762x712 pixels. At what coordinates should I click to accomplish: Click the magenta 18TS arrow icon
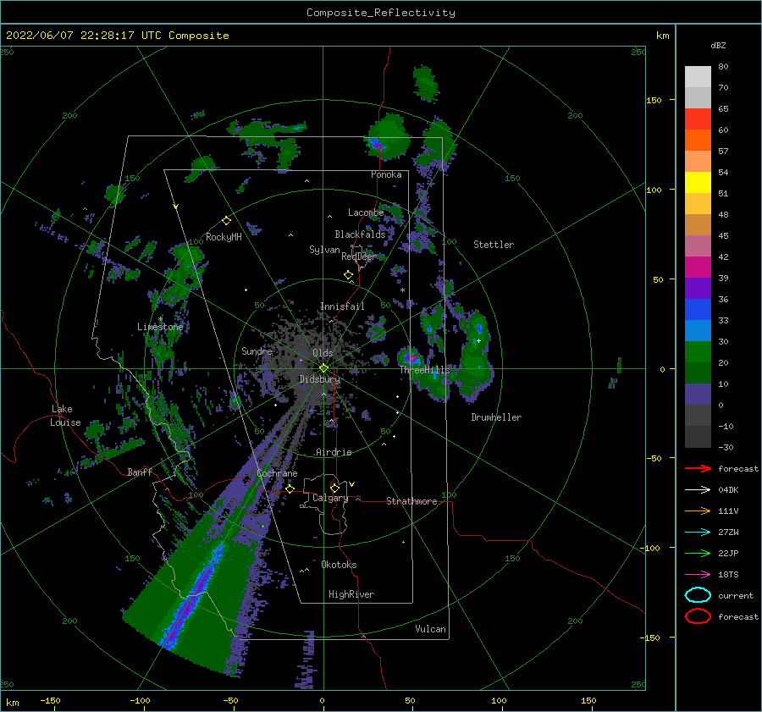point(698,575)
